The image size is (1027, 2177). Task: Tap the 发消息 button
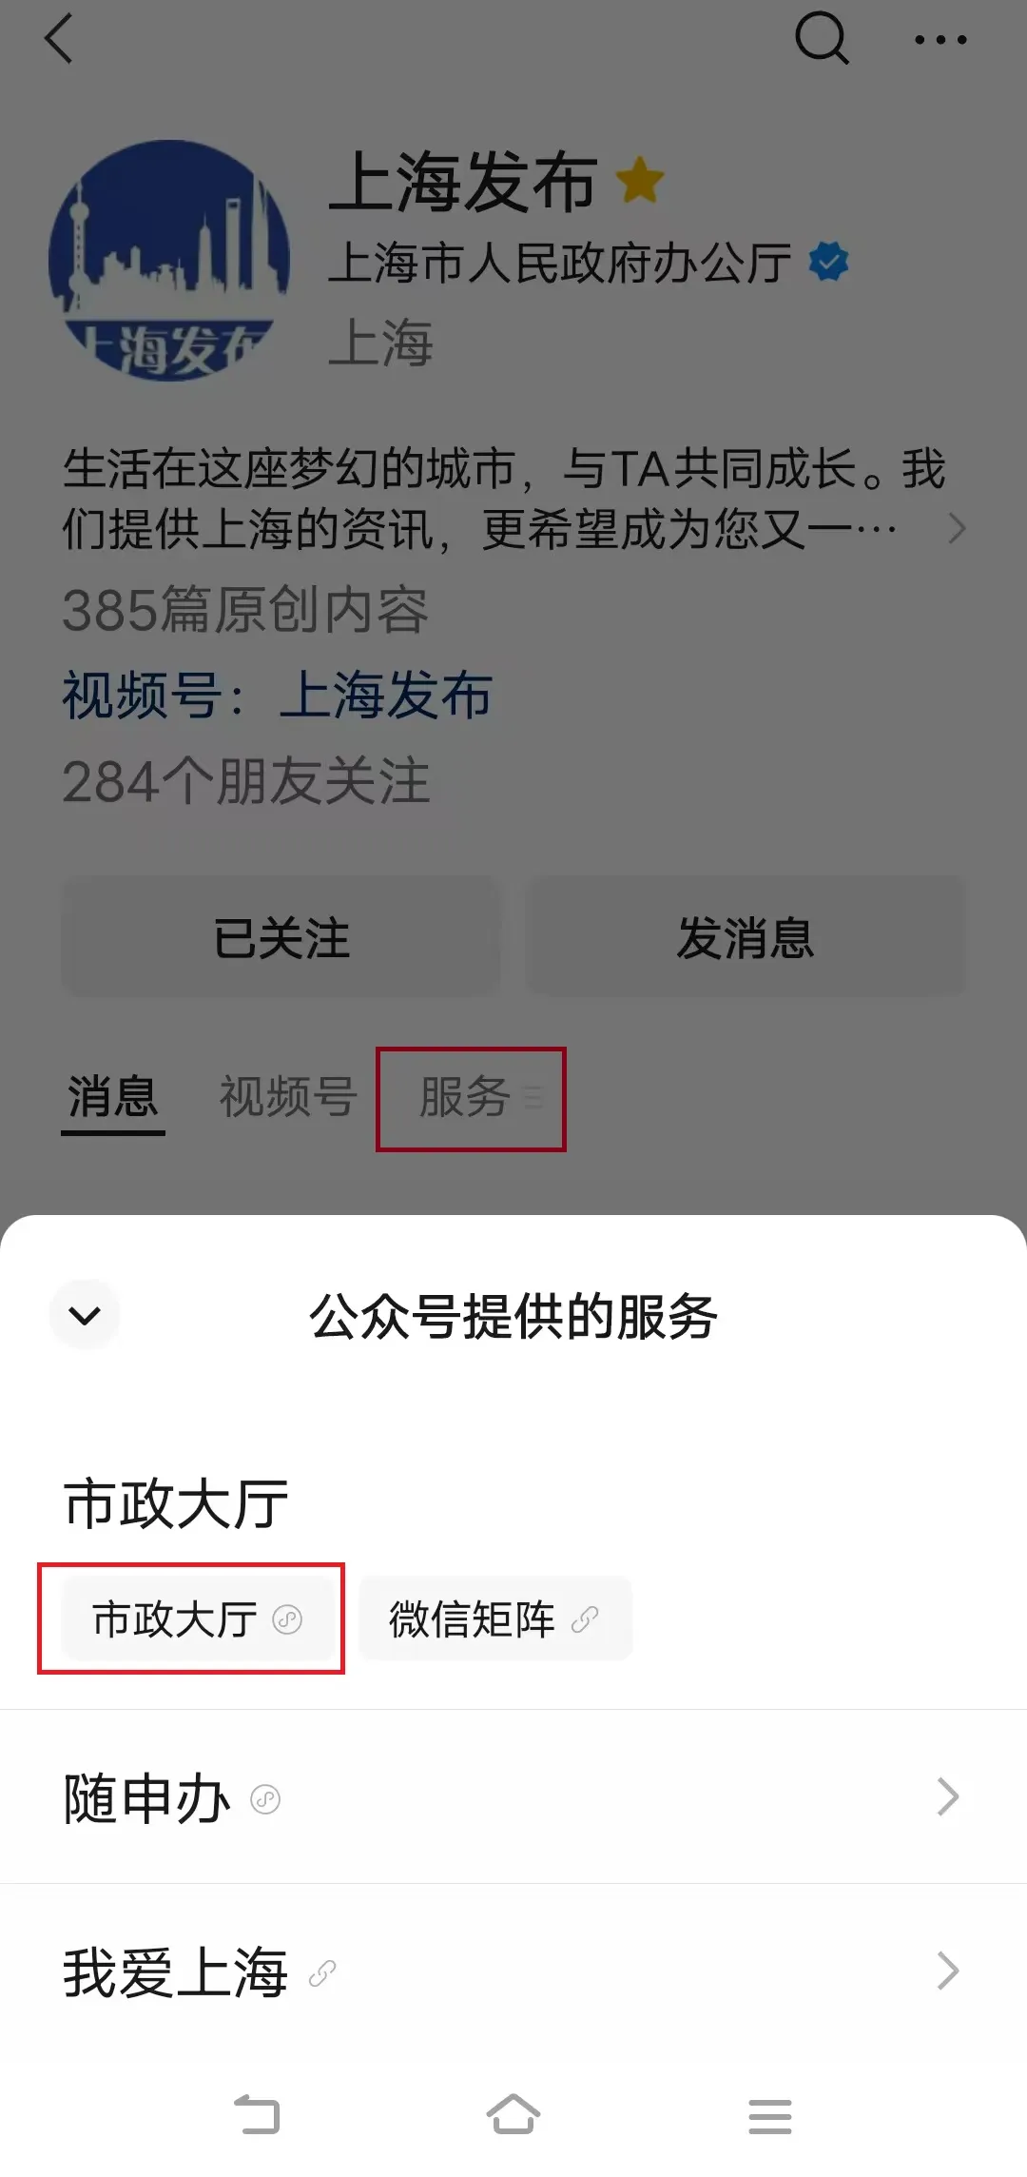click(746, 937)
